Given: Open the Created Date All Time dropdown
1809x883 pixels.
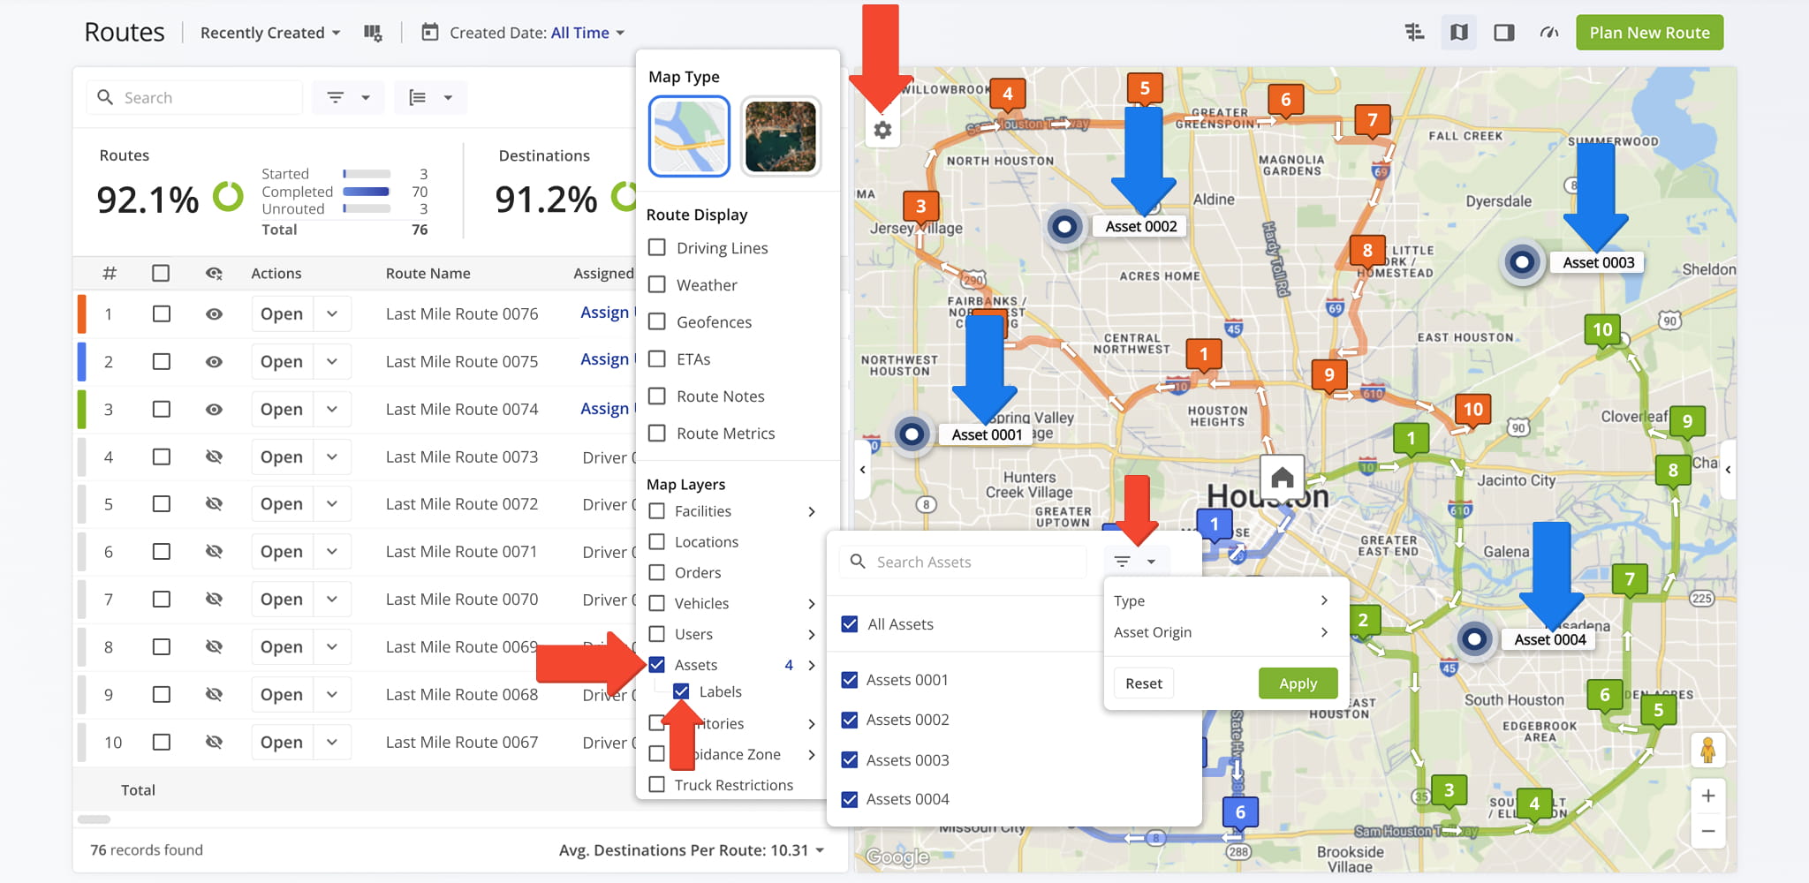Looking at the screenshot, I should tap(588, 33).
